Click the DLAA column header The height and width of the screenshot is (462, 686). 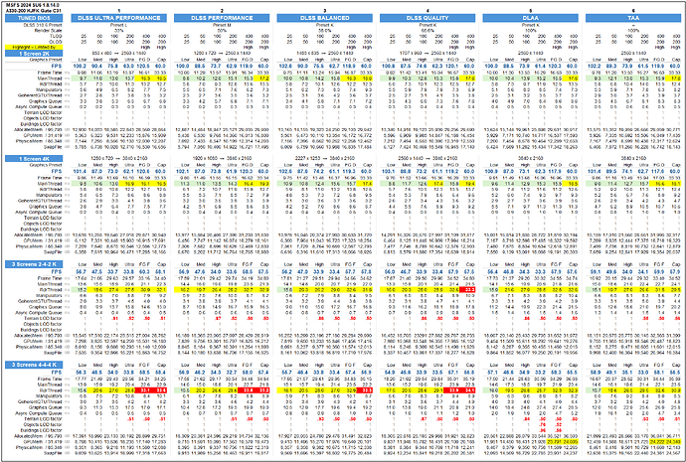(530, 18)
